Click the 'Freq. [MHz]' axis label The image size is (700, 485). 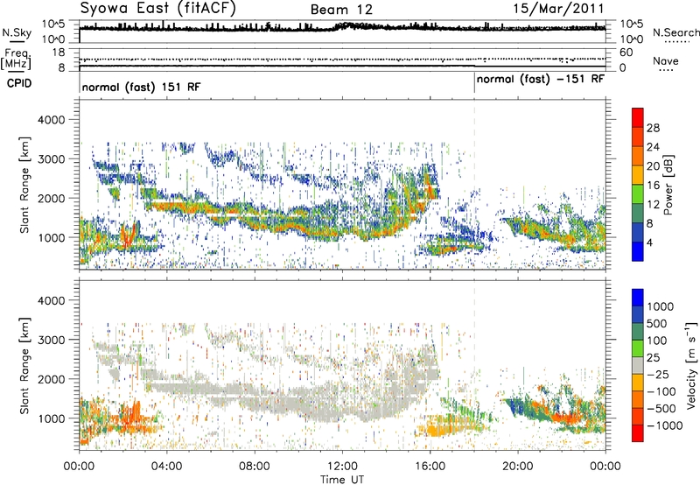pos(16,59)
